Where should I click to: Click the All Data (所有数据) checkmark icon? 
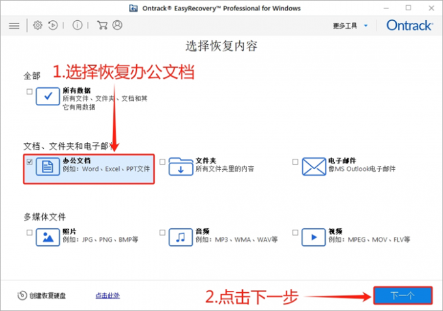click(48, 96)
